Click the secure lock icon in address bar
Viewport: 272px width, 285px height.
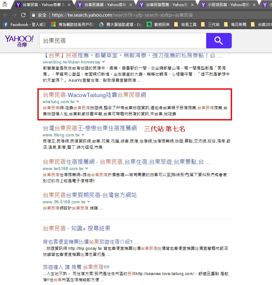[33, 15]
